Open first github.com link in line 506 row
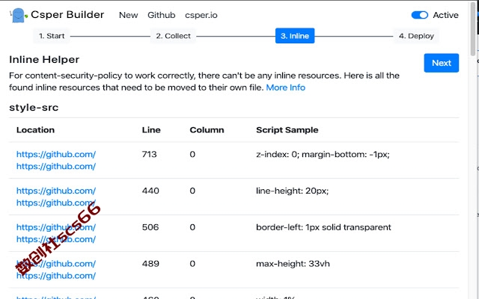Image resolution: width=479 pixels, height=299 pixels. [56, 227]
